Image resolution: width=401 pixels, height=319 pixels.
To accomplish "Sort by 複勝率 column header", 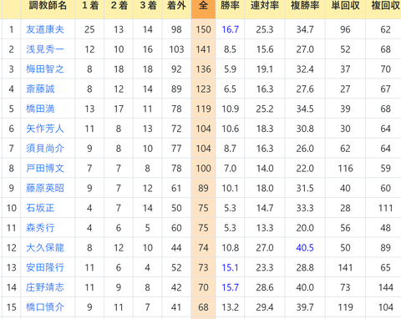I will [305, 6].
